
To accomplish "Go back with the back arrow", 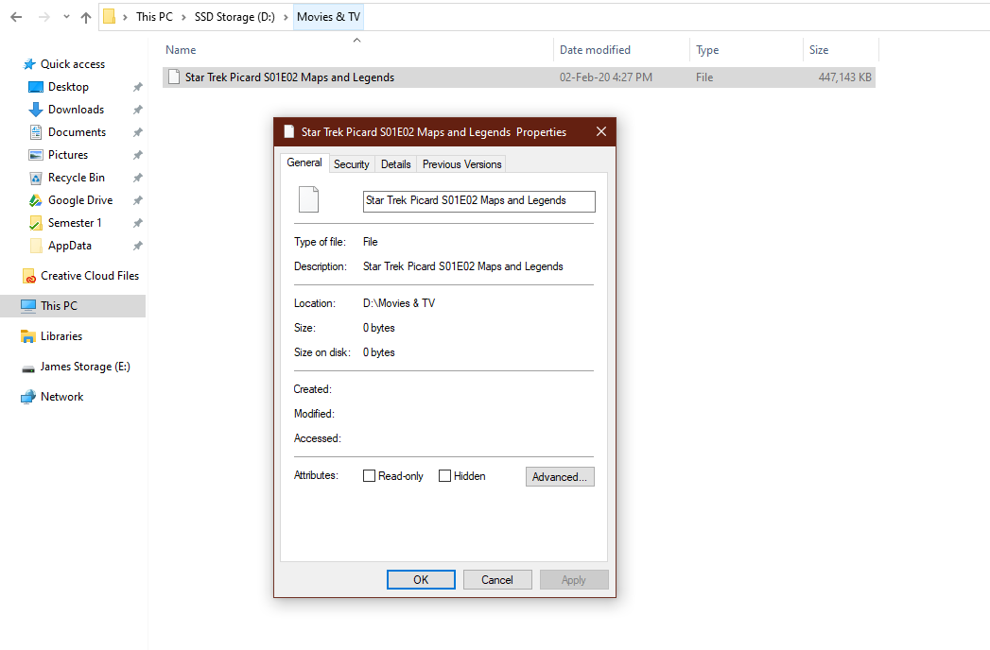I will click(16, 17).
